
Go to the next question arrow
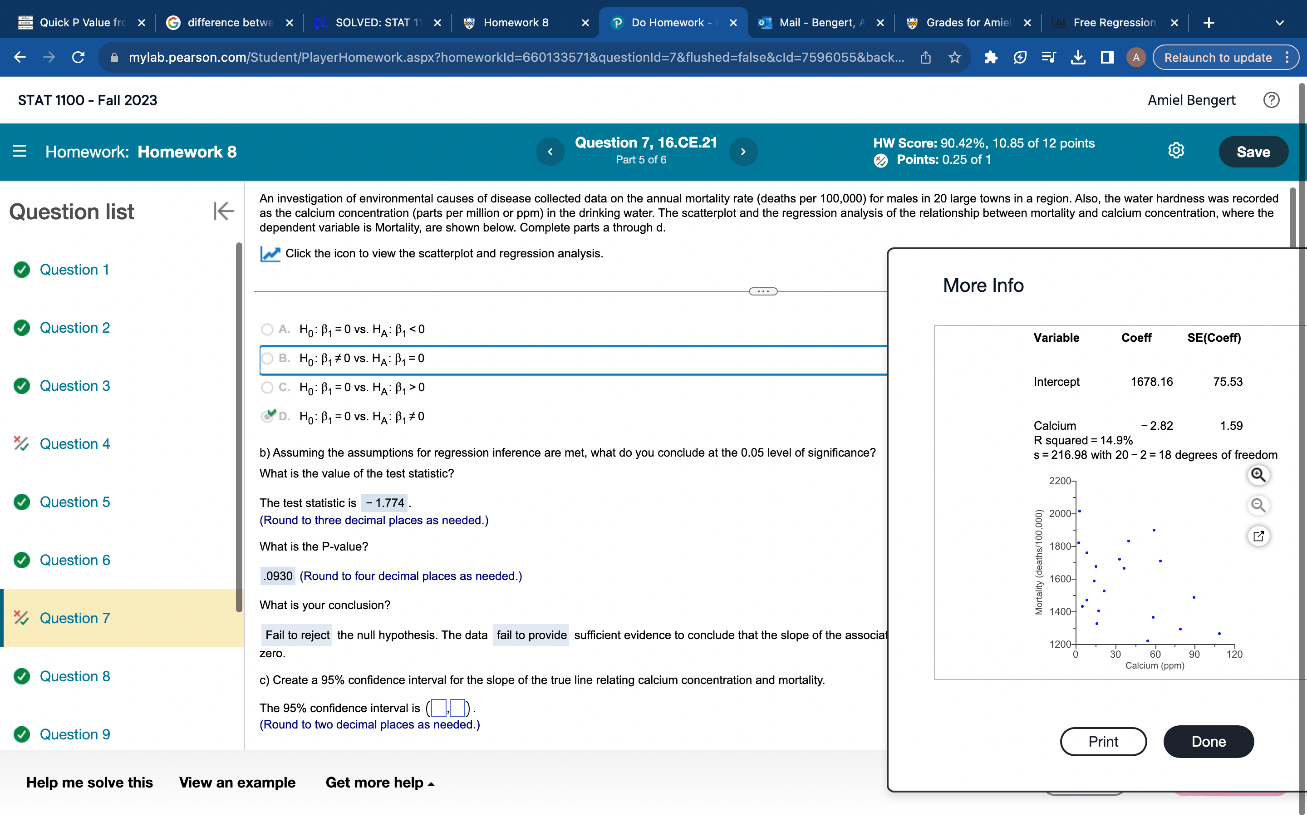743,152
